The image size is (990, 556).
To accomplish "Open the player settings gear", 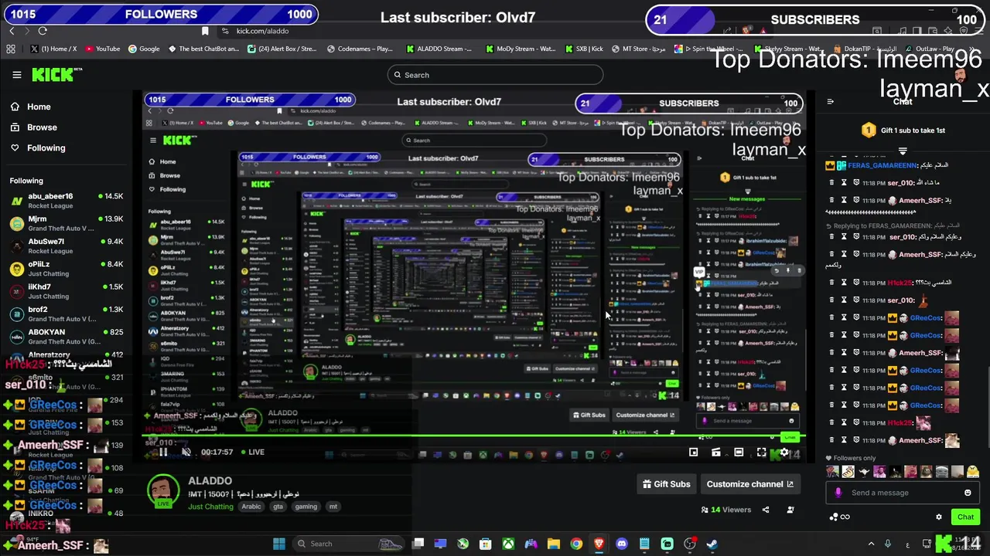I will pyautogui.click(x=784, y=453).
